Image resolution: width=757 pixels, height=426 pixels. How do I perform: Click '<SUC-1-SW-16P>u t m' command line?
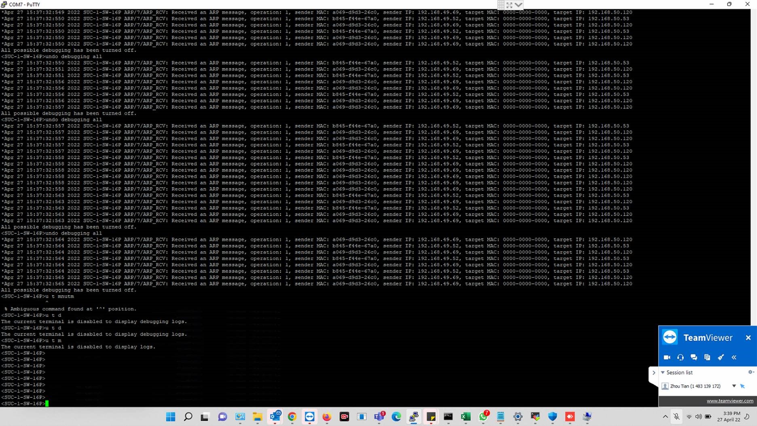click(x=31, y=341)
